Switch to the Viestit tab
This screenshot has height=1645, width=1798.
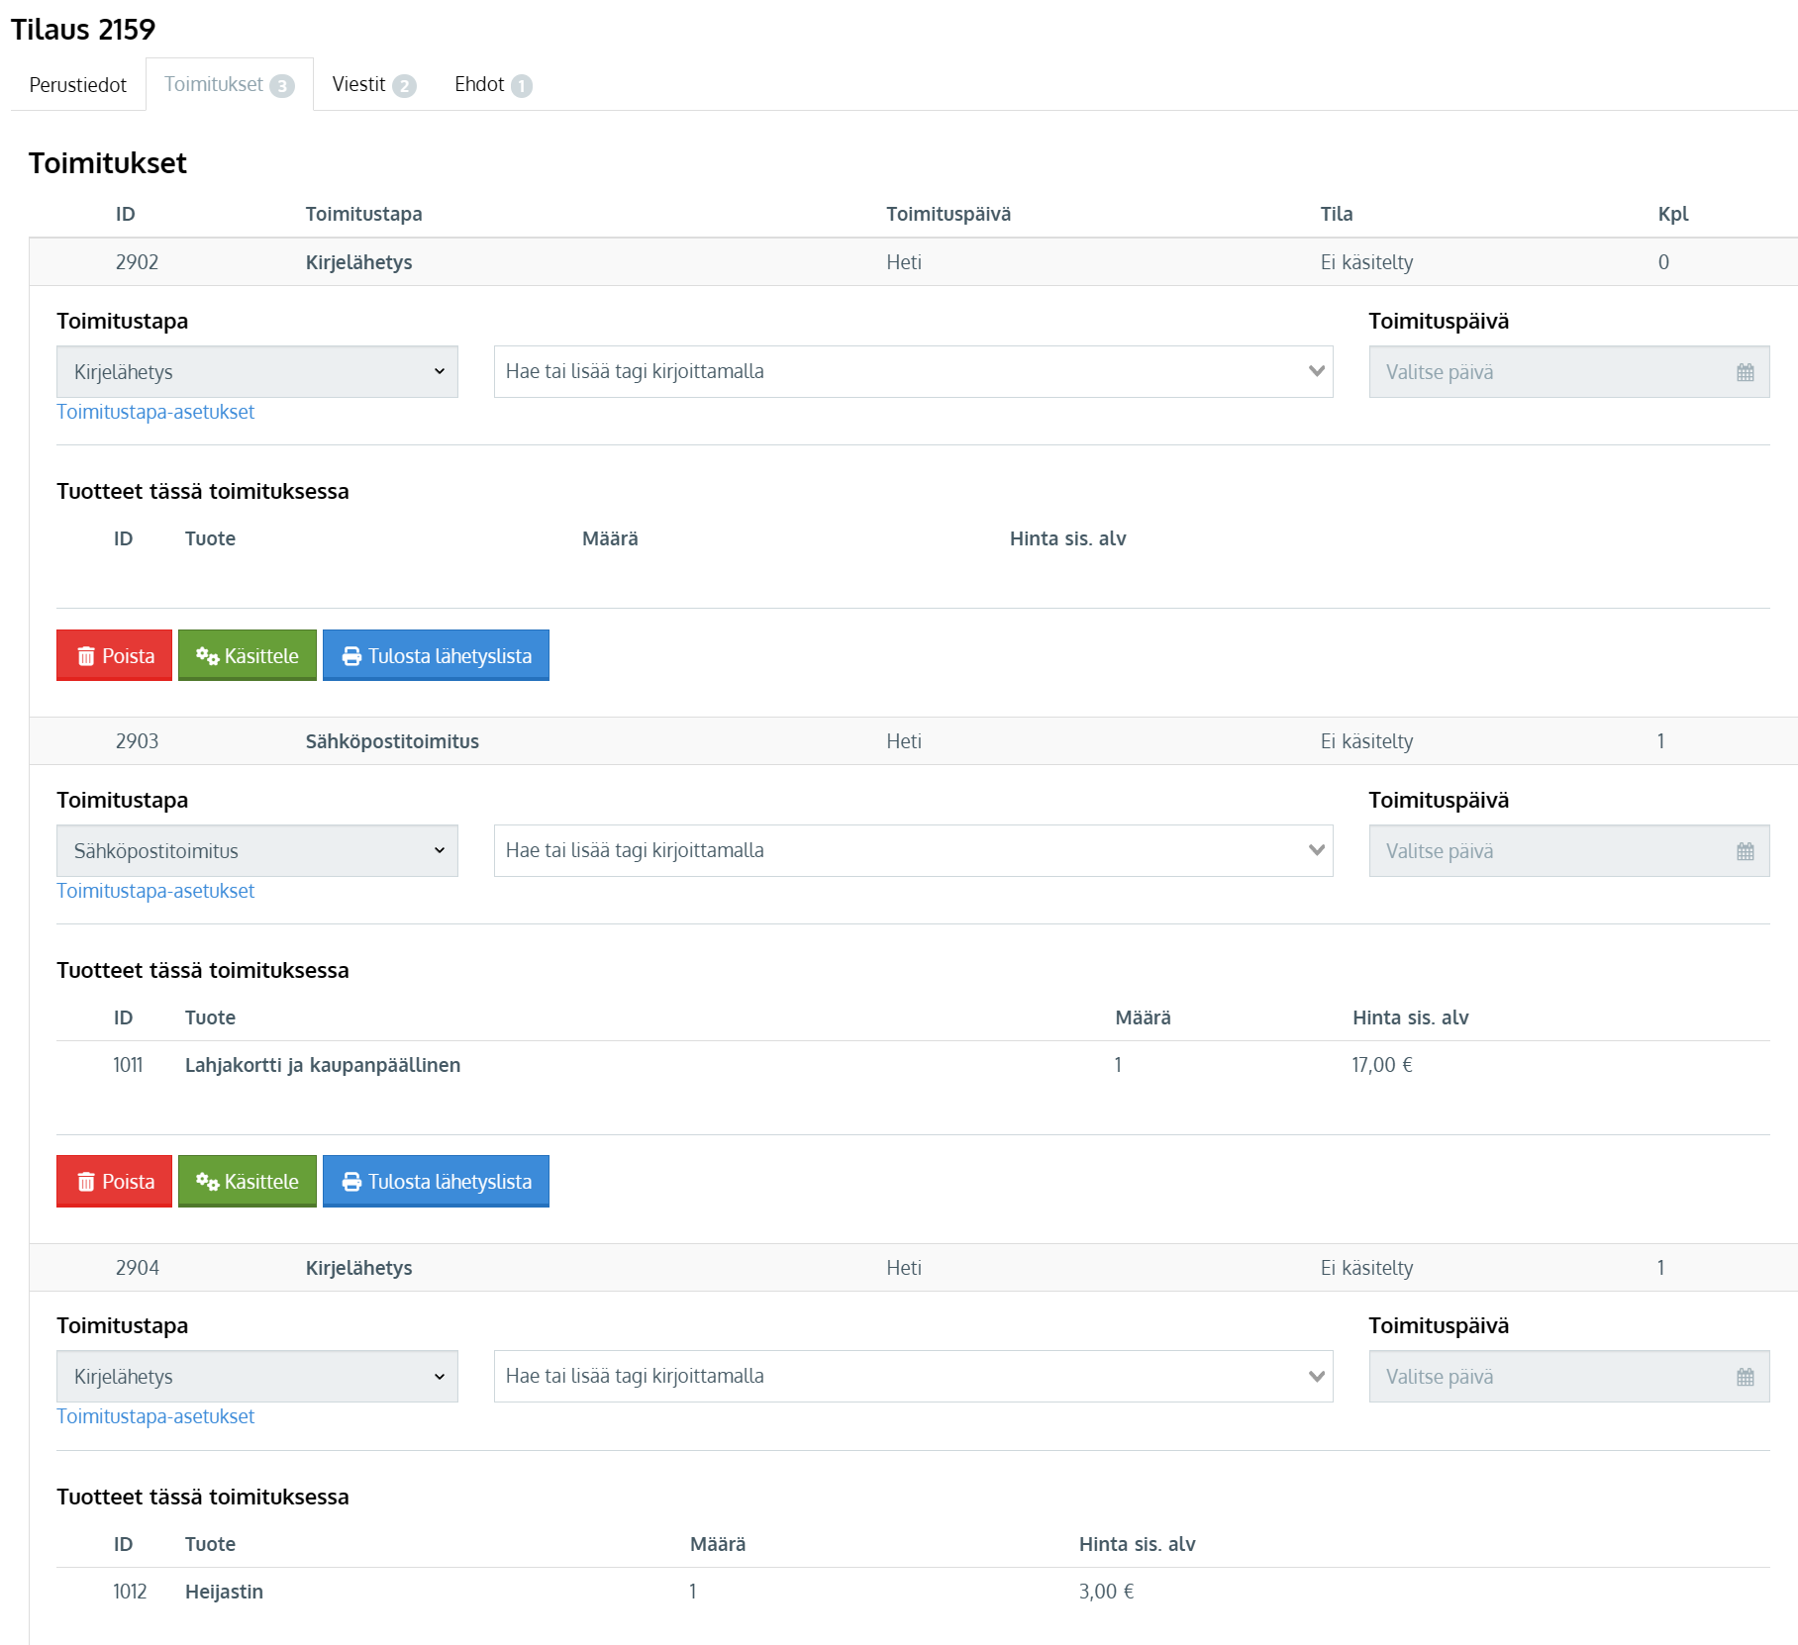tap(373, 85)
